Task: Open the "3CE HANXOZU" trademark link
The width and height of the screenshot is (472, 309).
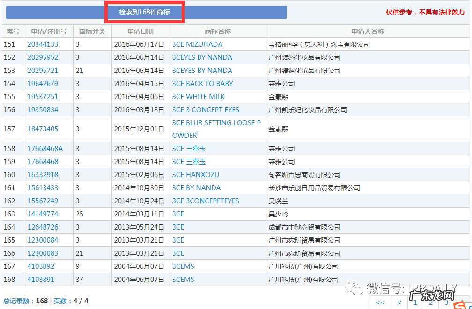Action: [x=198, y=174]
